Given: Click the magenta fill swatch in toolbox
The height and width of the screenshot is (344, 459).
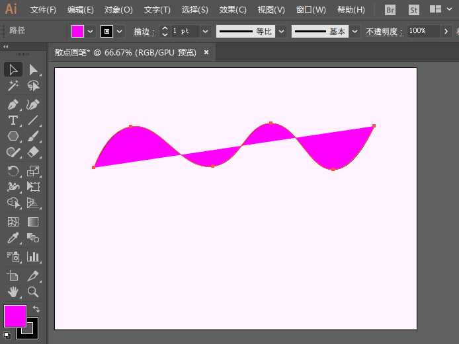Looking at the screenshot, I should [15, 315].
